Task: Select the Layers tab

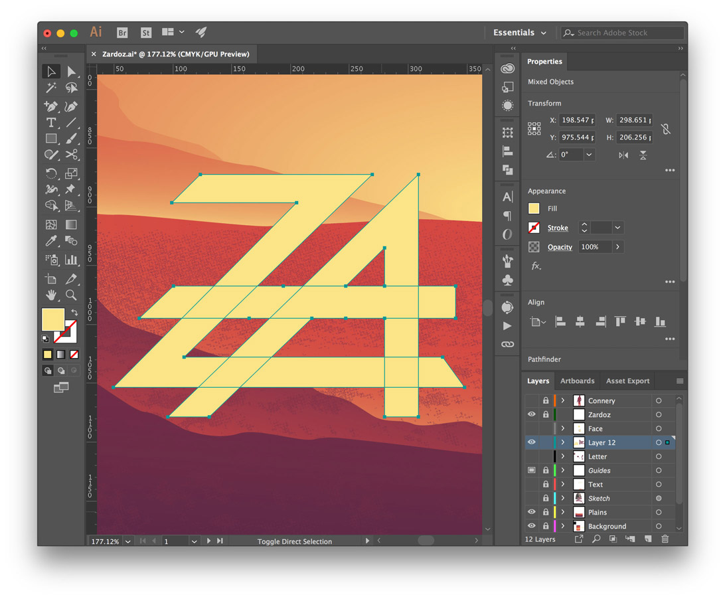Action: 538,381
